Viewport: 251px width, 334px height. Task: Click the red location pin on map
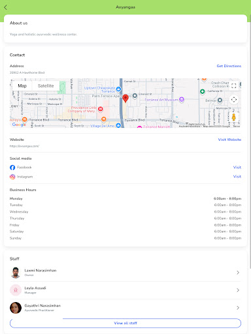coord(125,99)
